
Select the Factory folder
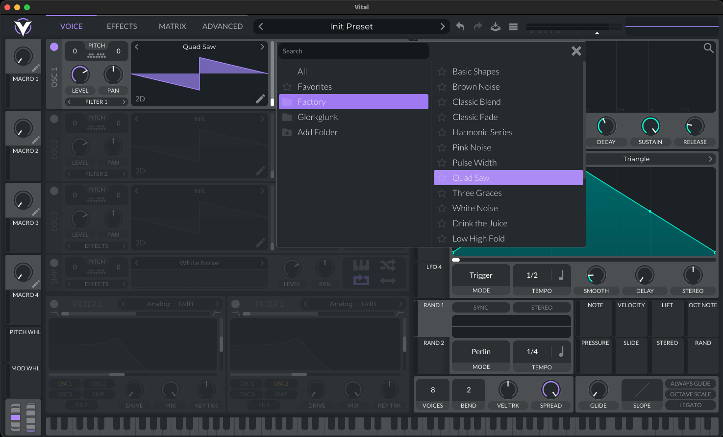click(353, 102)
